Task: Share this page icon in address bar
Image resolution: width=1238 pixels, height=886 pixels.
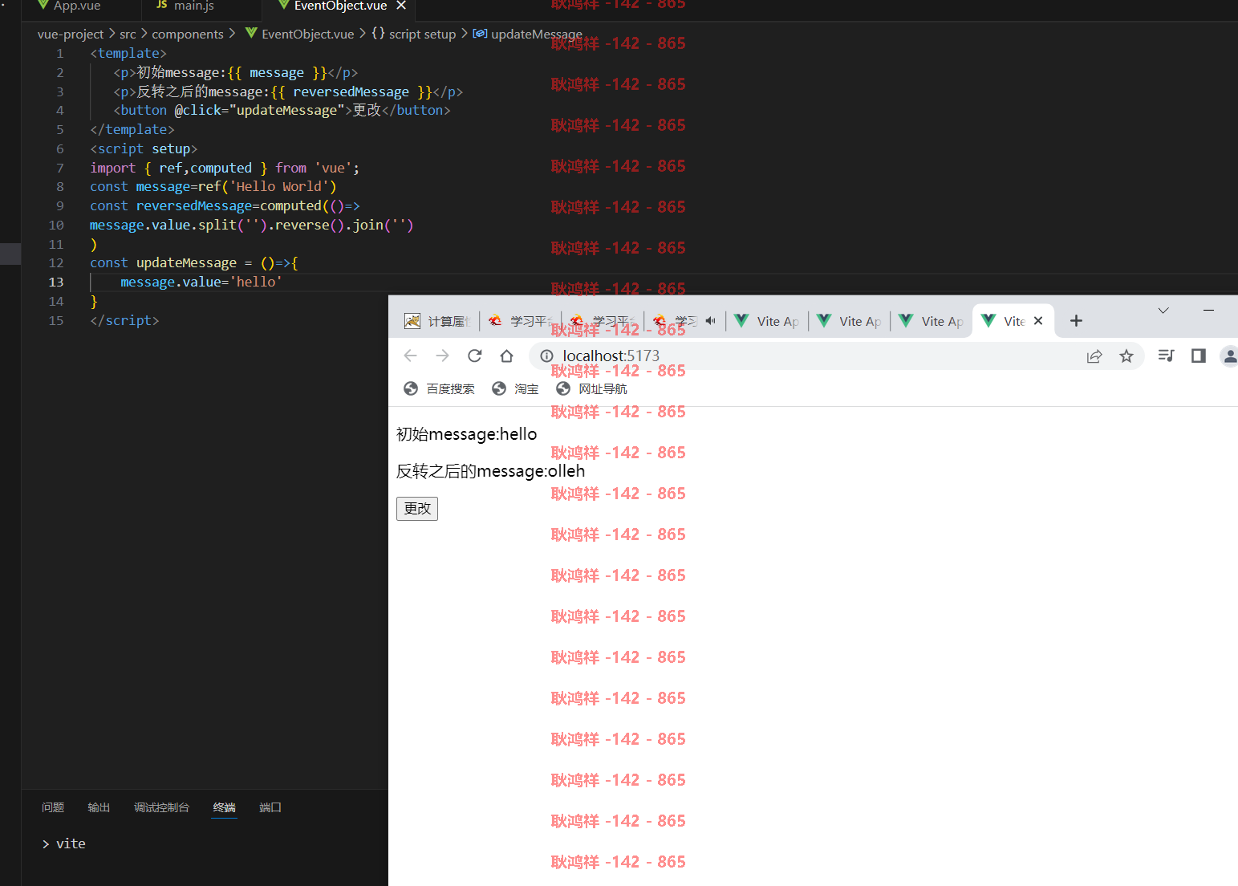Action: [x=1094, y=356]
